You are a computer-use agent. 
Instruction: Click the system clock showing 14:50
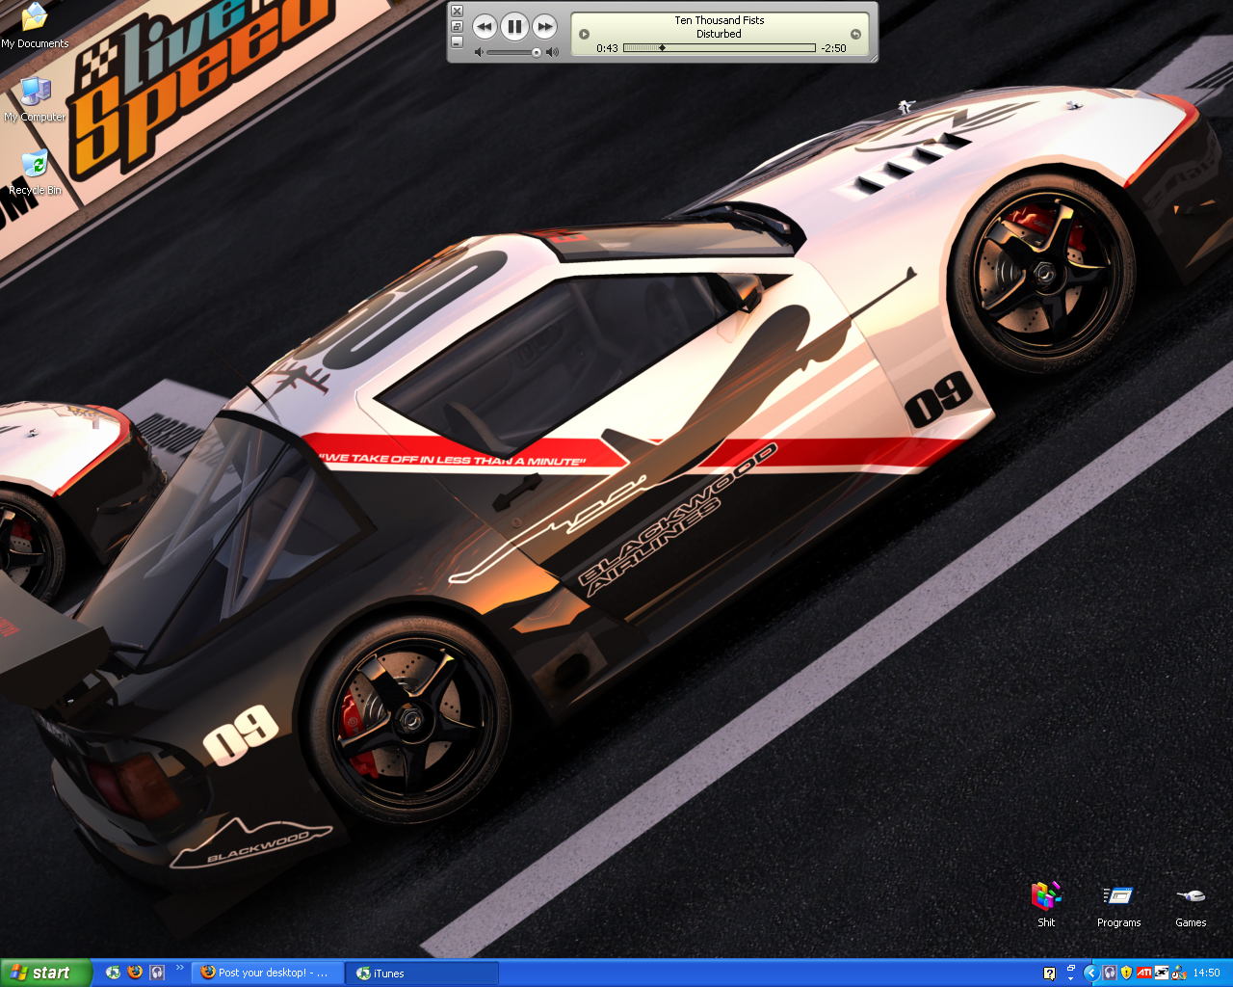[x=1206, y=974]
